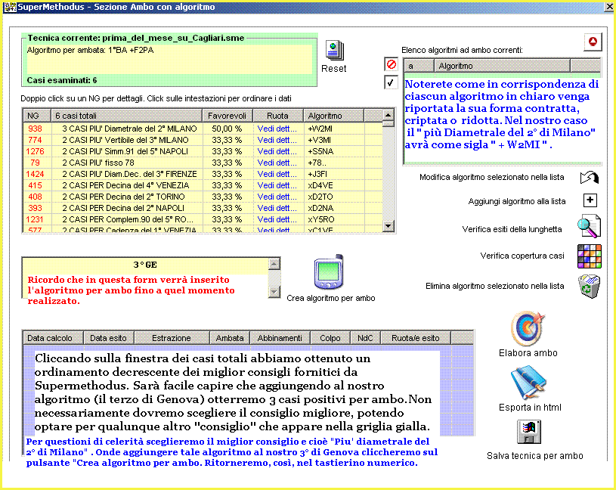
Task: Open Verifica esiti della lunghetta magnifier icon
Action: point(589,226)
